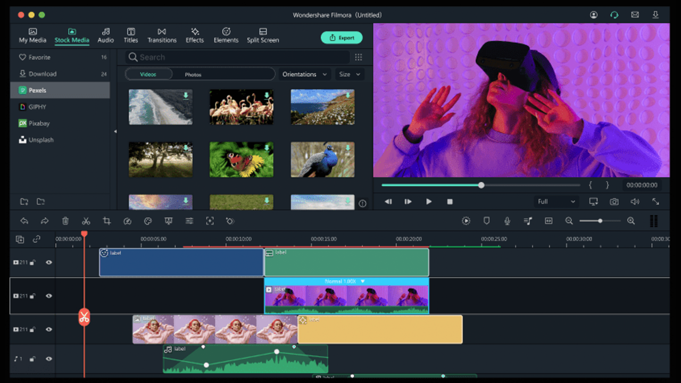Select the flamingos video thumbnail
Screen dimensions: 681x383
coord(241,107)
